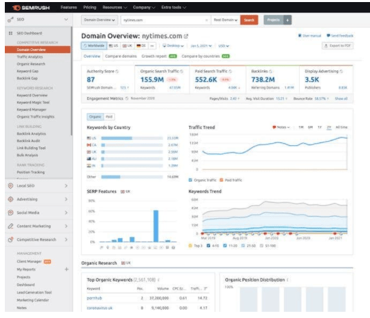Click the Export to PDF button

(x=338, y=45)
